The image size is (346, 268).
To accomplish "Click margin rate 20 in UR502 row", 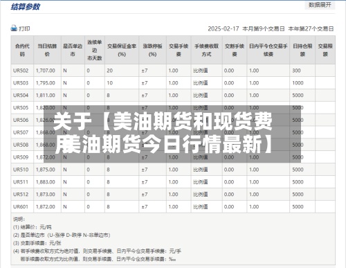I will click(110, 71).
